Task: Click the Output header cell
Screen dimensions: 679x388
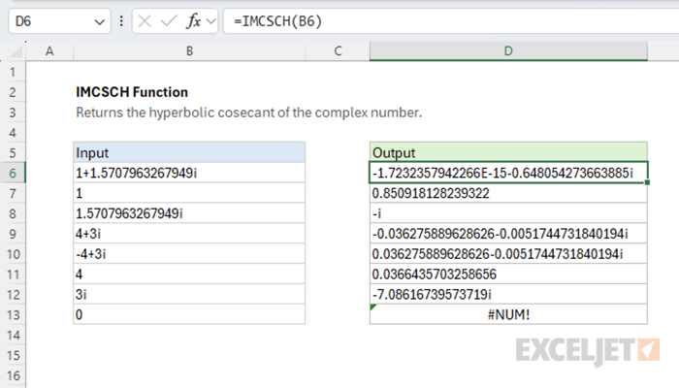Action: pos(508,152)
